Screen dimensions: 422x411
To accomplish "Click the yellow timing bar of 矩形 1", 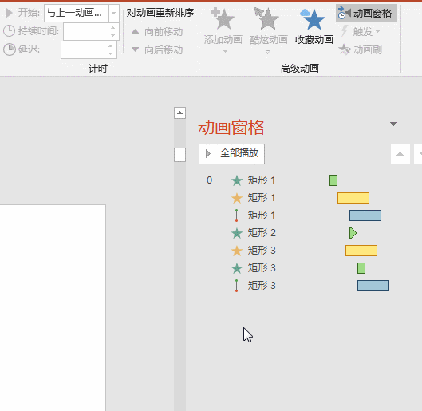I will pyautogui.click(x=353, y=198).
